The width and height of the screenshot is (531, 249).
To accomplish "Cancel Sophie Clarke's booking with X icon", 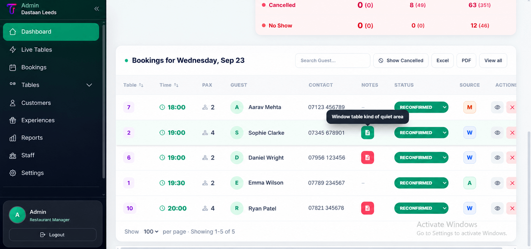I will 512,132.
